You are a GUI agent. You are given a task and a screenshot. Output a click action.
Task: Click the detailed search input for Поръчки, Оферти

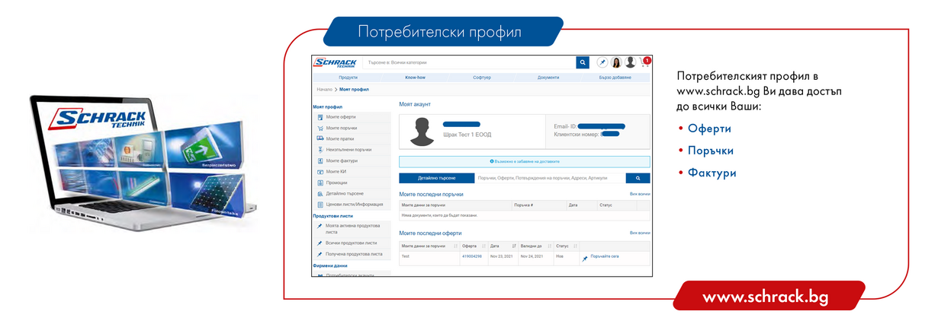click(x=549, y=178)
